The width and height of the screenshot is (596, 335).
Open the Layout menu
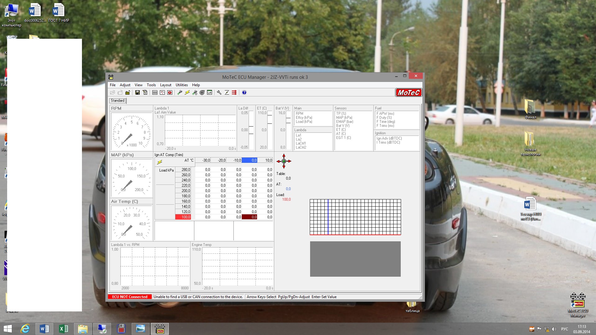(165, 85)
